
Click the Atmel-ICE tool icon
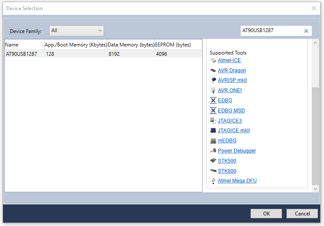pos(213,60)
